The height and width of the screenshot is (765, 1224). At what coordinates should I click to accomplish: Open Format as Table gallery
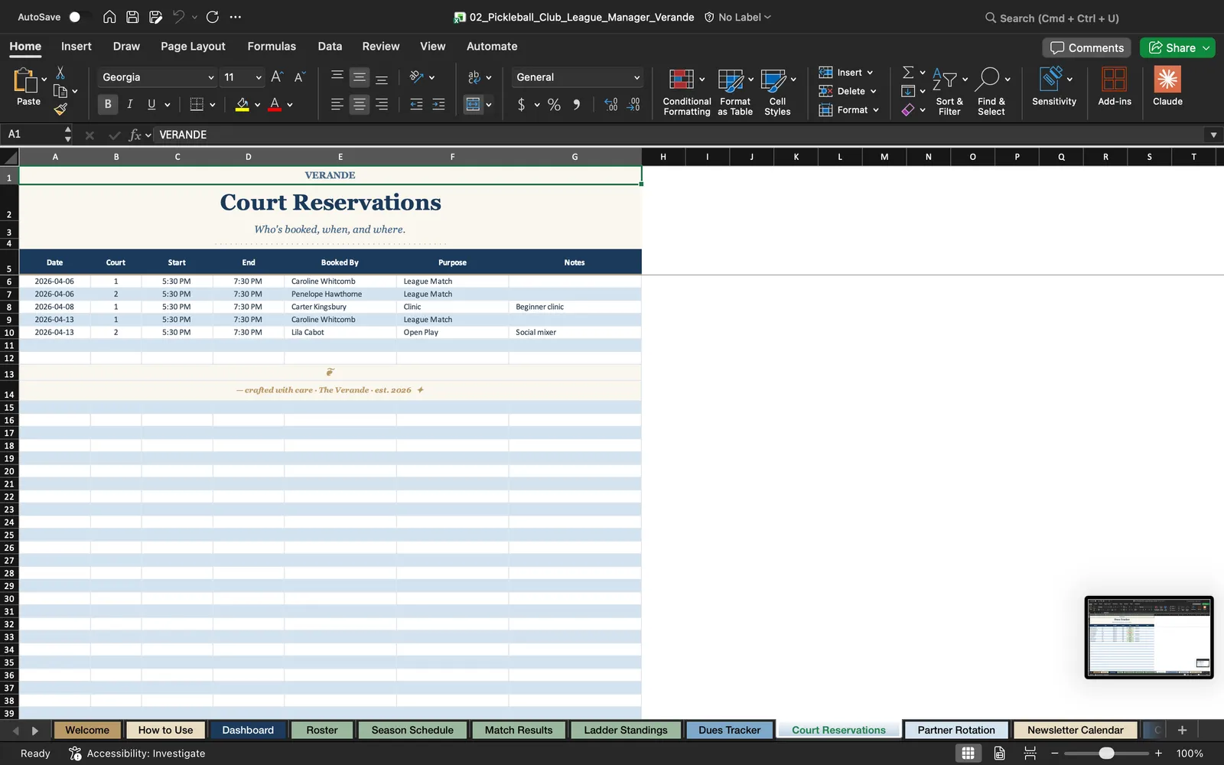pos(735,92)
